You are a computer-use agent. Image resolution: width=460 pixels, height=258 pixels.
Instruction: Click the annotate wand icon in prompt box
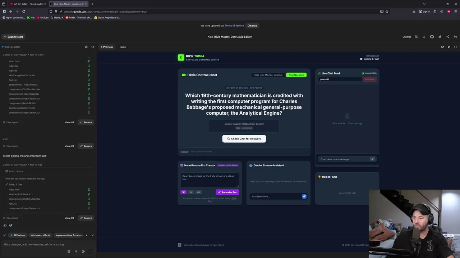coord(69,252)
